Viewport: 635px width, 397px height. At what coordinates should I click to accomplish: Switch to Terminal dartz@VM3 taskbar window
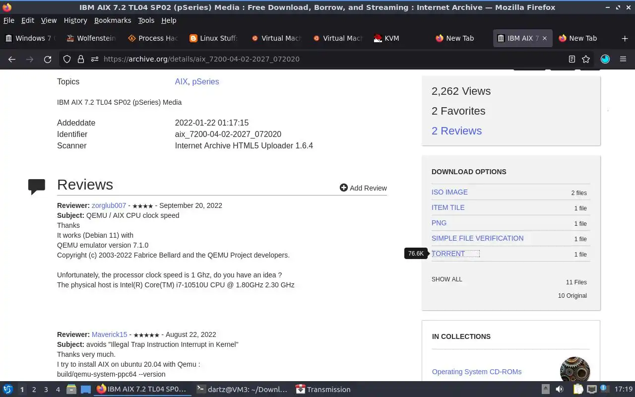[x=242, y=390]
